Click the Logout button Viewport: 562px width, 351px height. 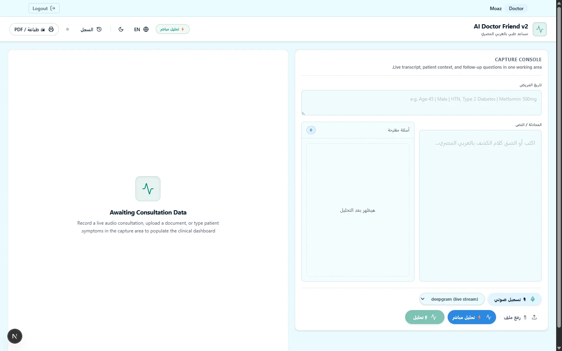click(x=44, y=8)
